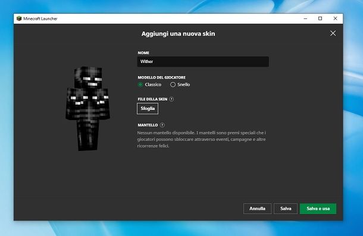
Task: Browse for a skin file with Sfoglia
Action: 148,109
